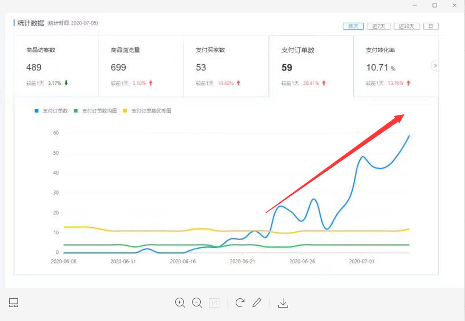Click the 3.10% page view change figure
Viewport: 465px width, 321px height.
[x=139, y=83]
